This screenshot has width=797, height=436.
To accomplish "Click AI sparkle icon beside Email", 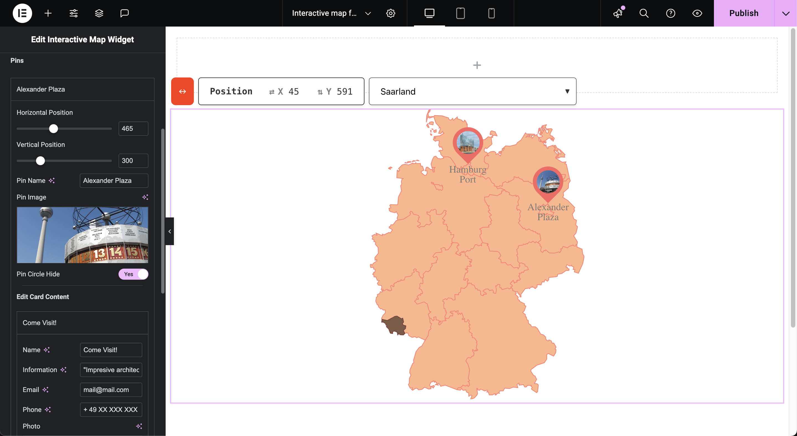I will coord(45,390).
